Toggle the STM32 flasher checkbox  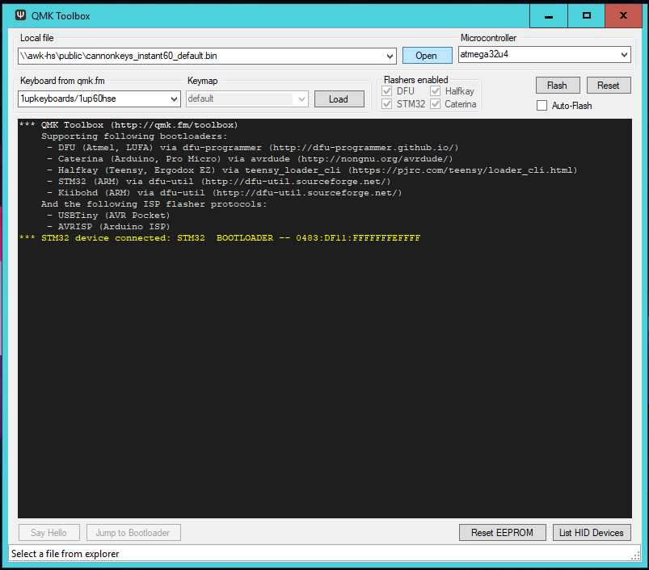tap(387, 104)
